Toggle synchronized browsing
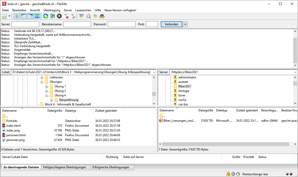This screenshot has width=298, height=177. click(x=95, y=16)
